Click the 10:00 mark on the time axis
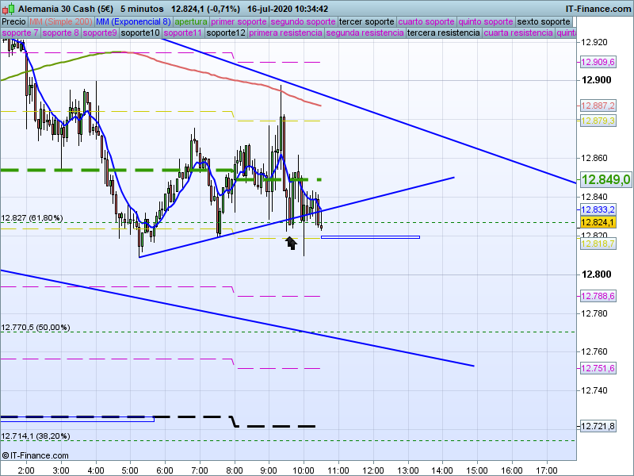 coord(303,470)
